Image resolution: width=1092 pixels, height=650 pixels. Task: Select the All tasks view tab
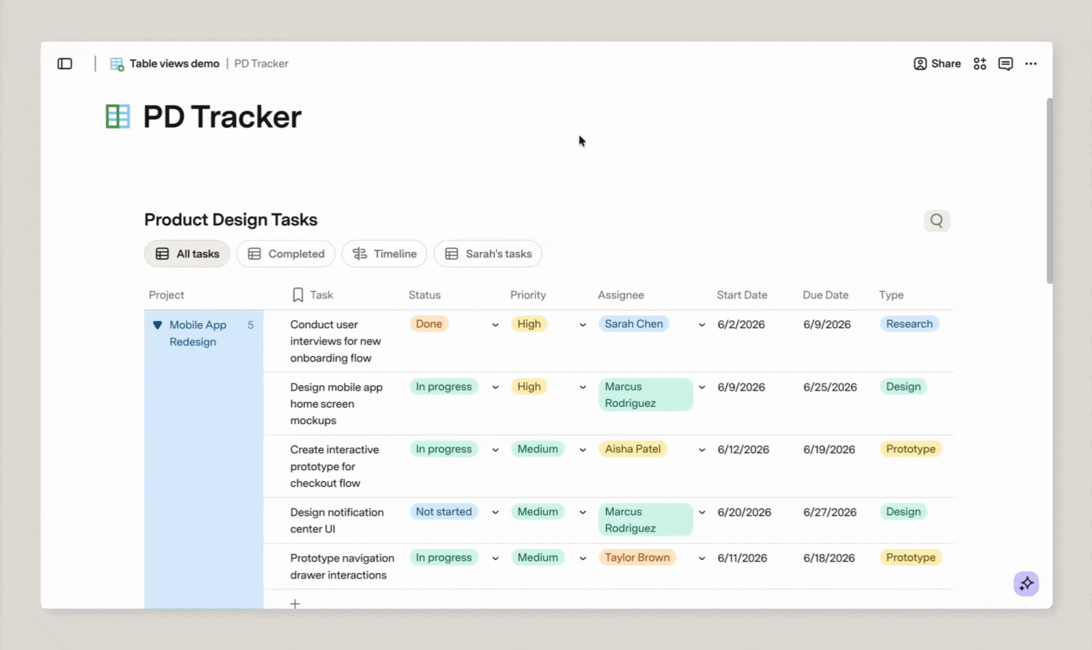pyautogui.click(x=187, y=254)
